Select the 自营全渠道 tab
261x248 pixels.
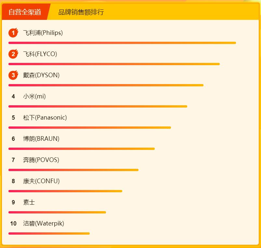25,12
